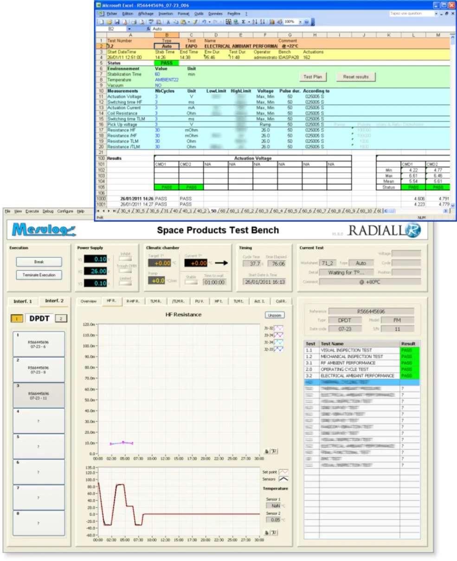The height and width of the screenshot is (561, 457).
Task: Toggle the Trough OMM indicator
Action: (x=125, y=271)
